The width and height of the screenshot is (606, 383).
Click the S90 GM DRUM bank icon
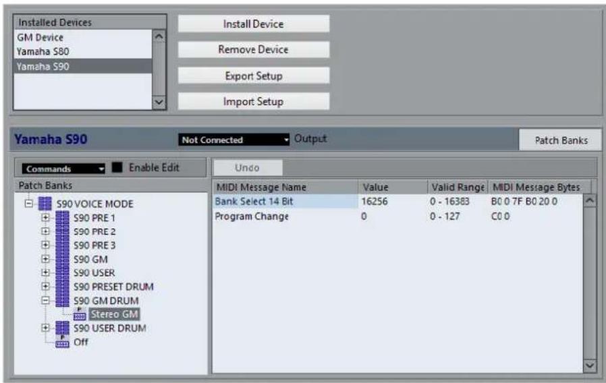pos(62,300)
